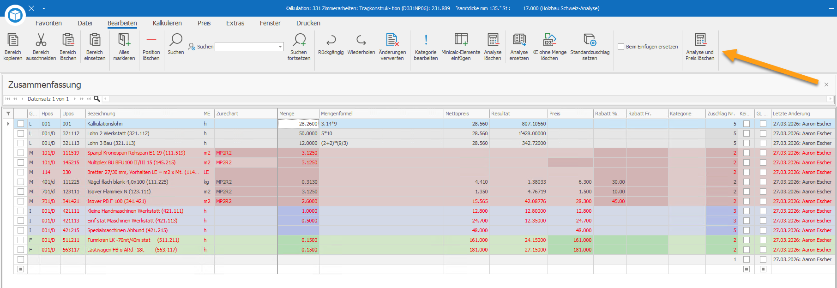Enable the Beim Einfügen ersetzen checkbox
The image size is (837, 288).
coord(621,47)
